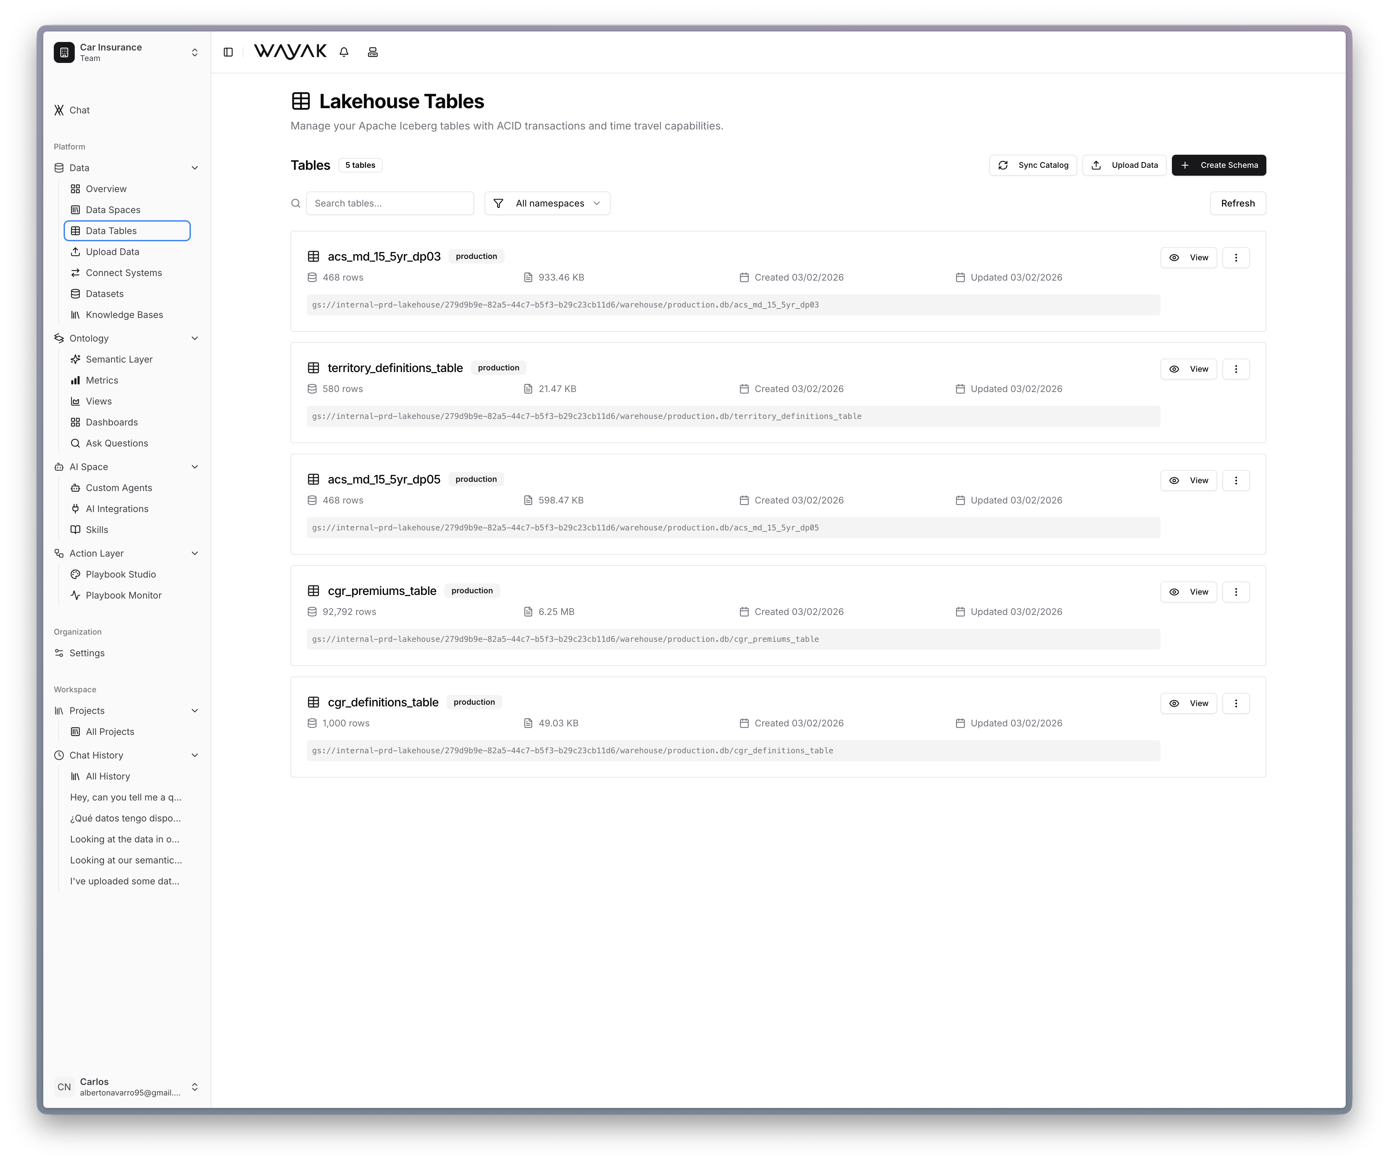Go to Data Spaces
The width and height of the screenshot is (1389, 1163).
(x=127, y=209)
